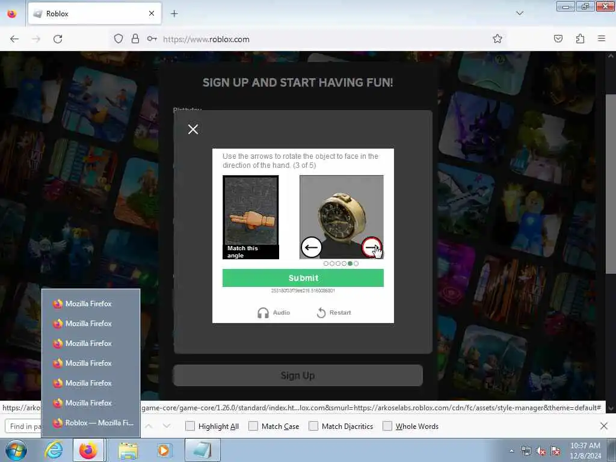Open notepad app in taskbar
The image size is (616, 462).
pos(202,450)
